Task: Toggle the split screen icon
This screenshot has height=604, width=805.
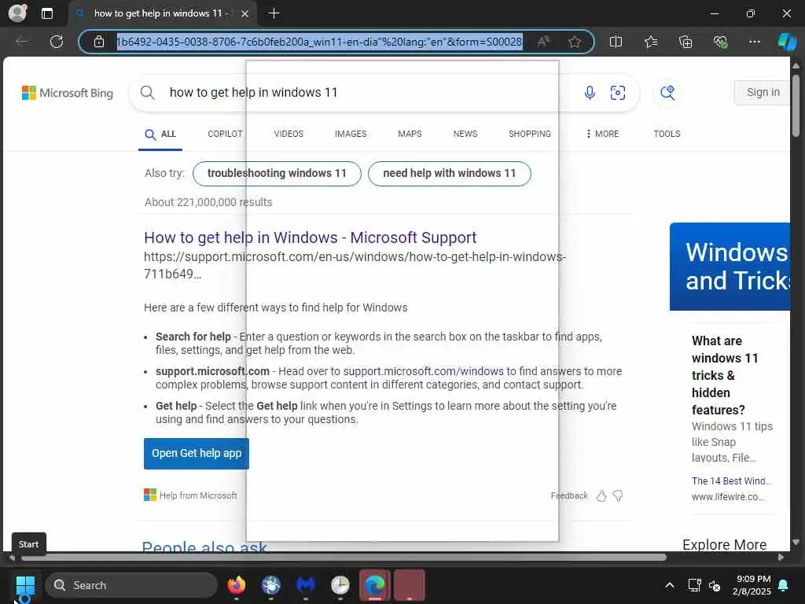Action: [616, 42]
